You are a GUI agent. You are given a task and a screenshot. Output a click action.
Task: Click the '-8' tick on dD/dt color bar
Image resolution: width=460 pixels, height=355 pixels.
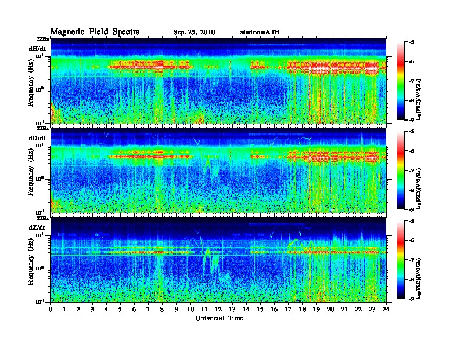tap(411, 190)
